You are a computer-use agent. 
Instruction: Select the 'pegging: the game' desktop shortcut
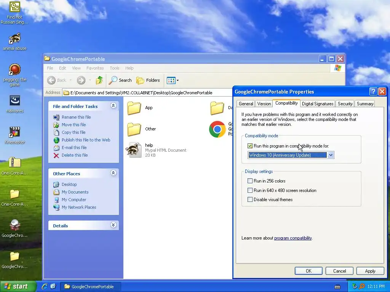tap(15, 75)
